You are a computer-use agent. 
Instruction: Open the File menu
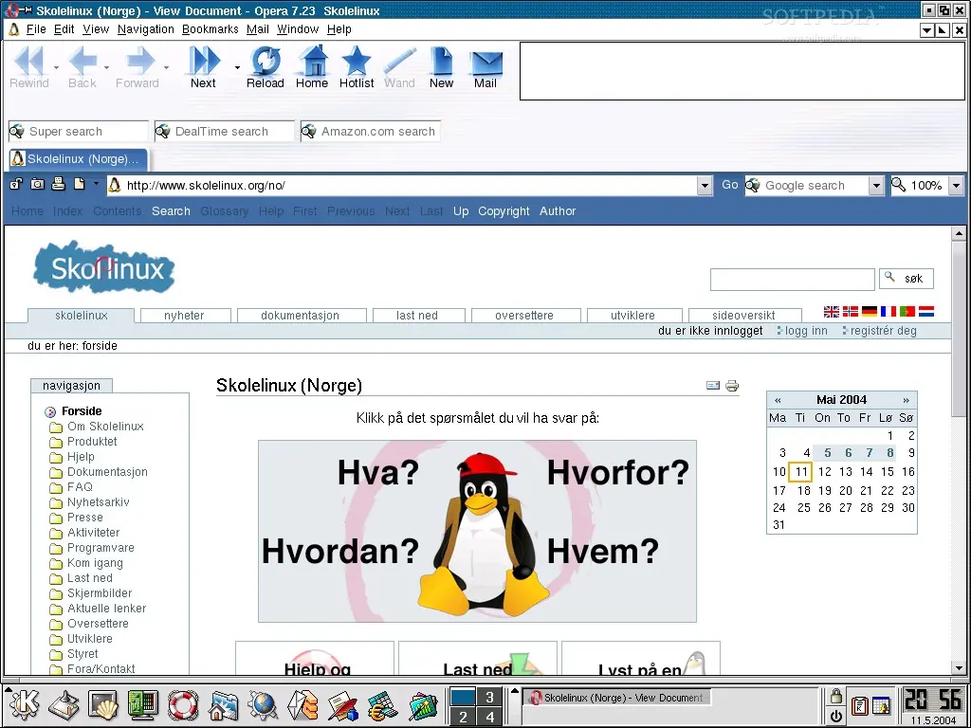click(36, 29)
